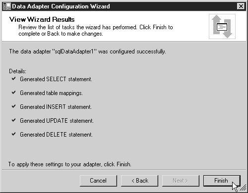This screenshot has width=248, height=193.
Task: Click the checkmark beside Generated SELECT statement
Action: pos(14,79)
